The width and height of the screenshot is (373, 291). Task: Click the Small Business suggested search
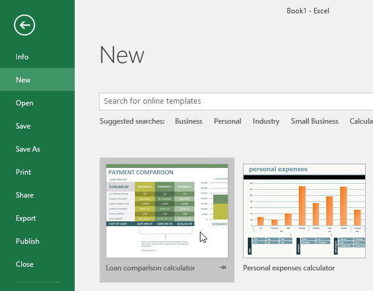tap(314, 121)
